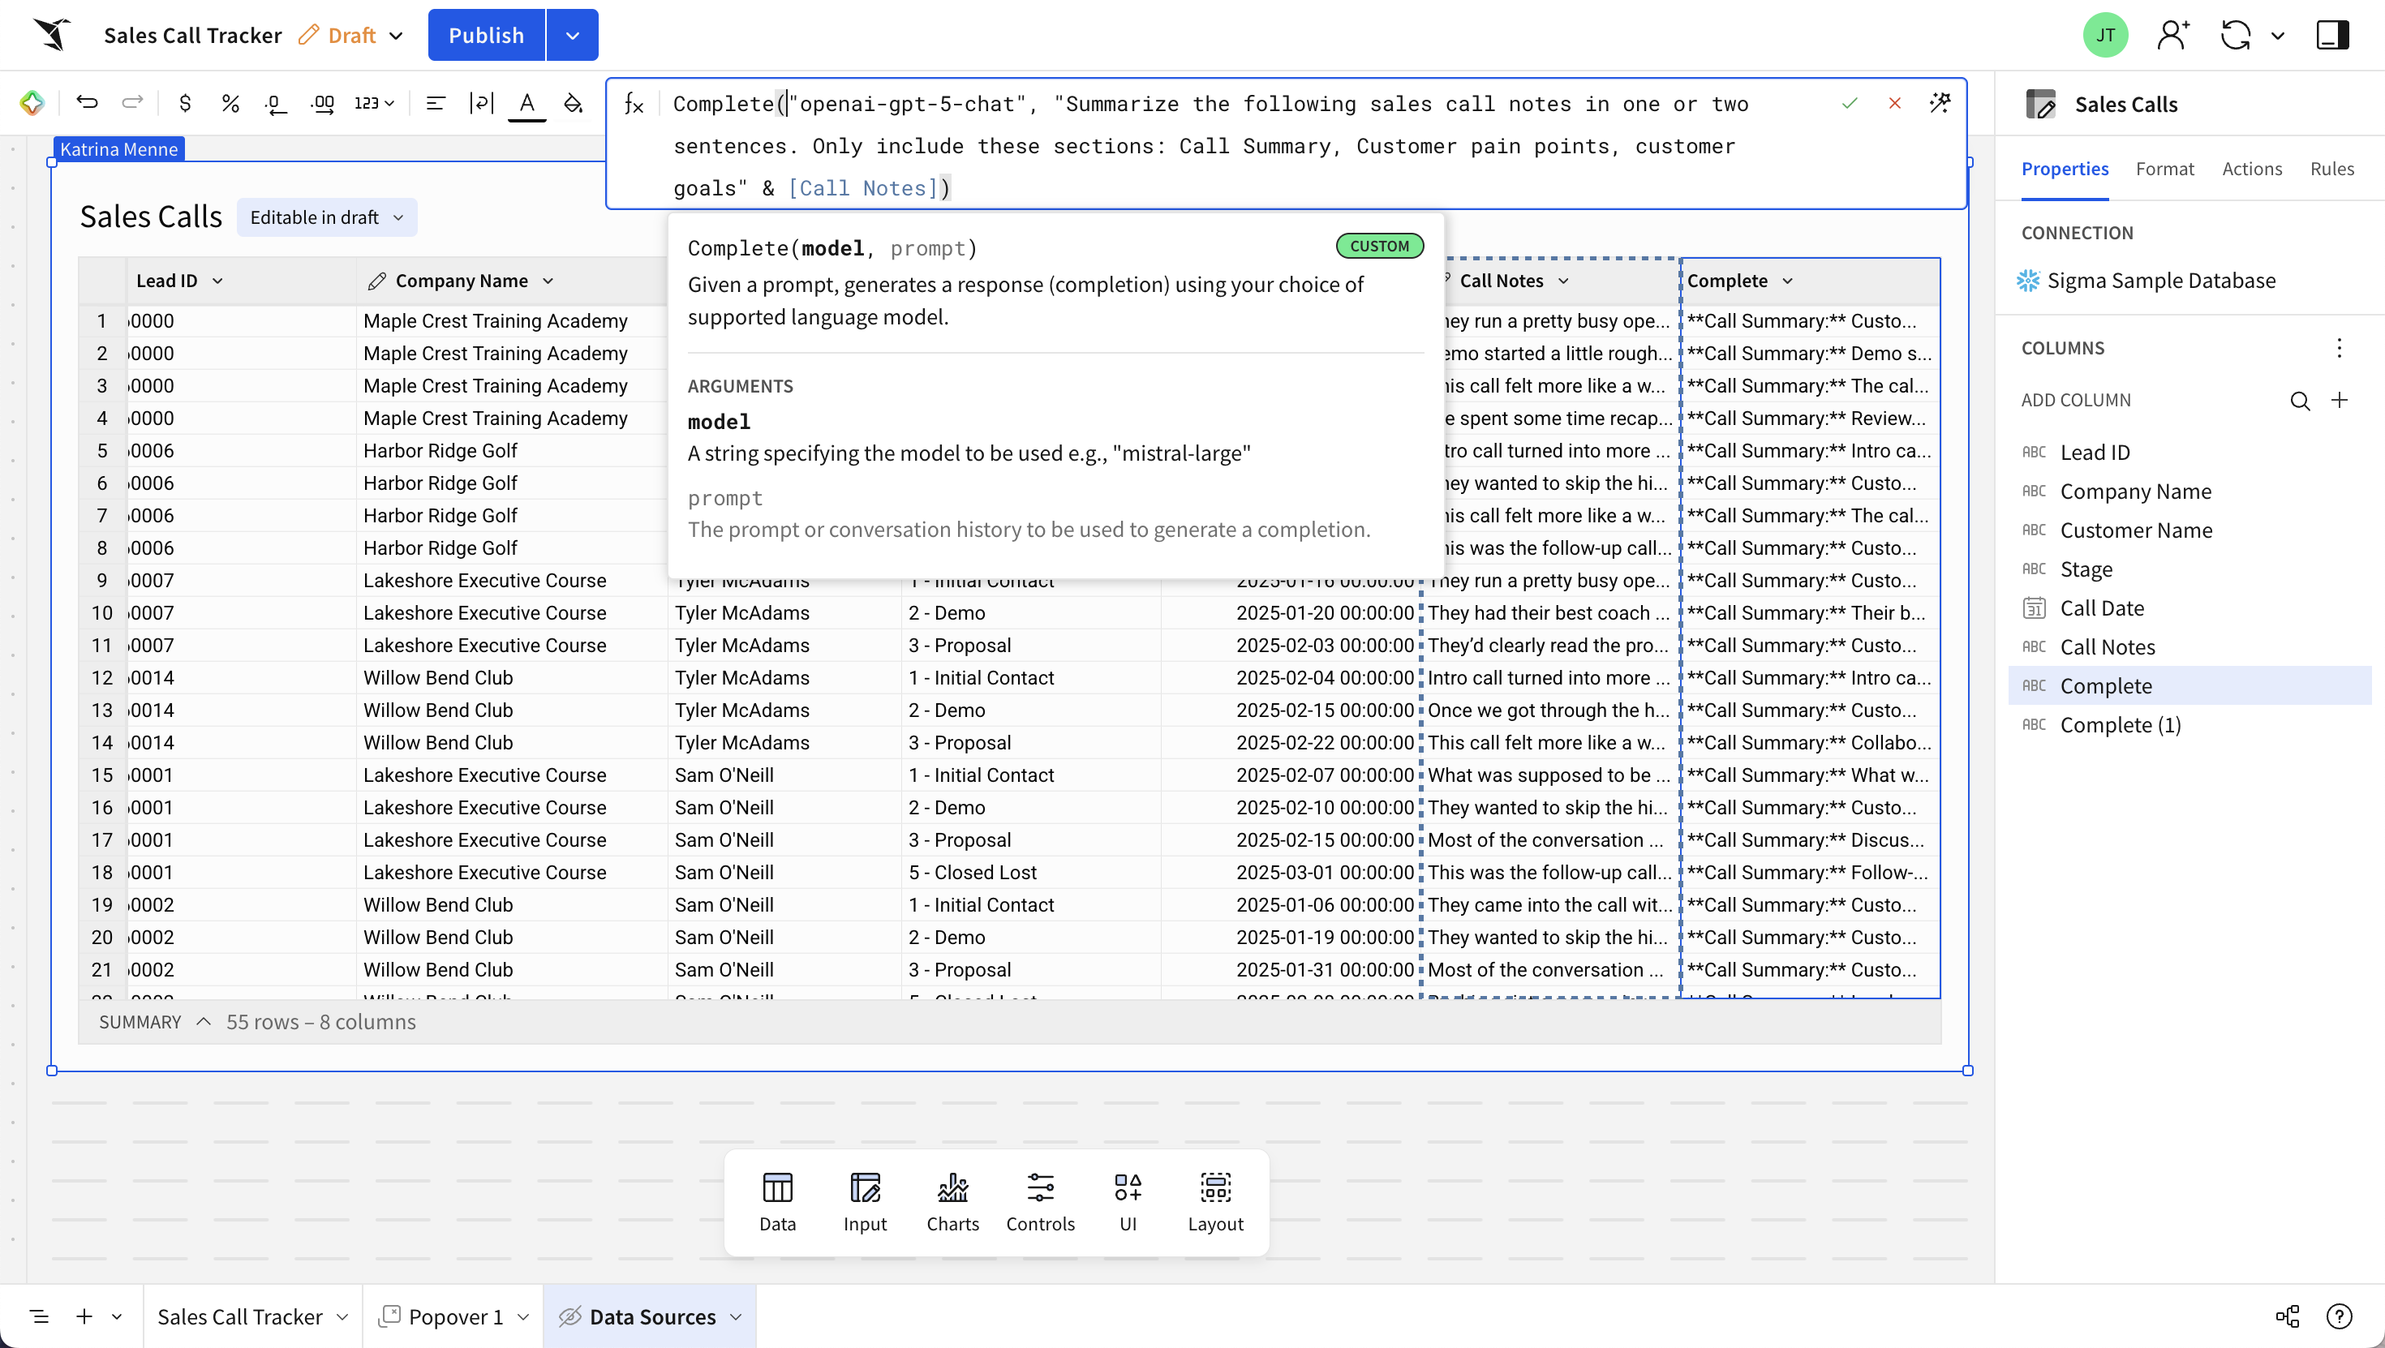This screenshot has height=1348, width=2385.
Task: Open the Popover 1 page tab
Action: 454,1316
